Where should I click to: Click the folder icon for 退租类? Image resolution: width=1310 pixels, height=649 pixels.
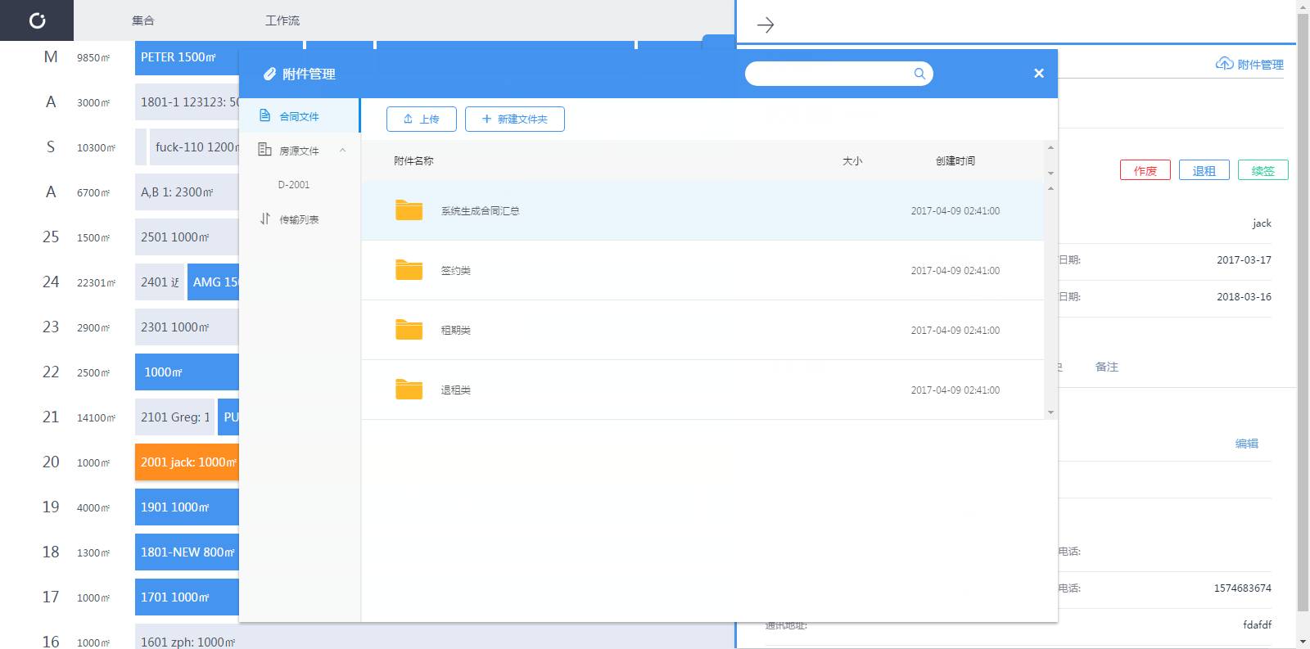(409, 390)
